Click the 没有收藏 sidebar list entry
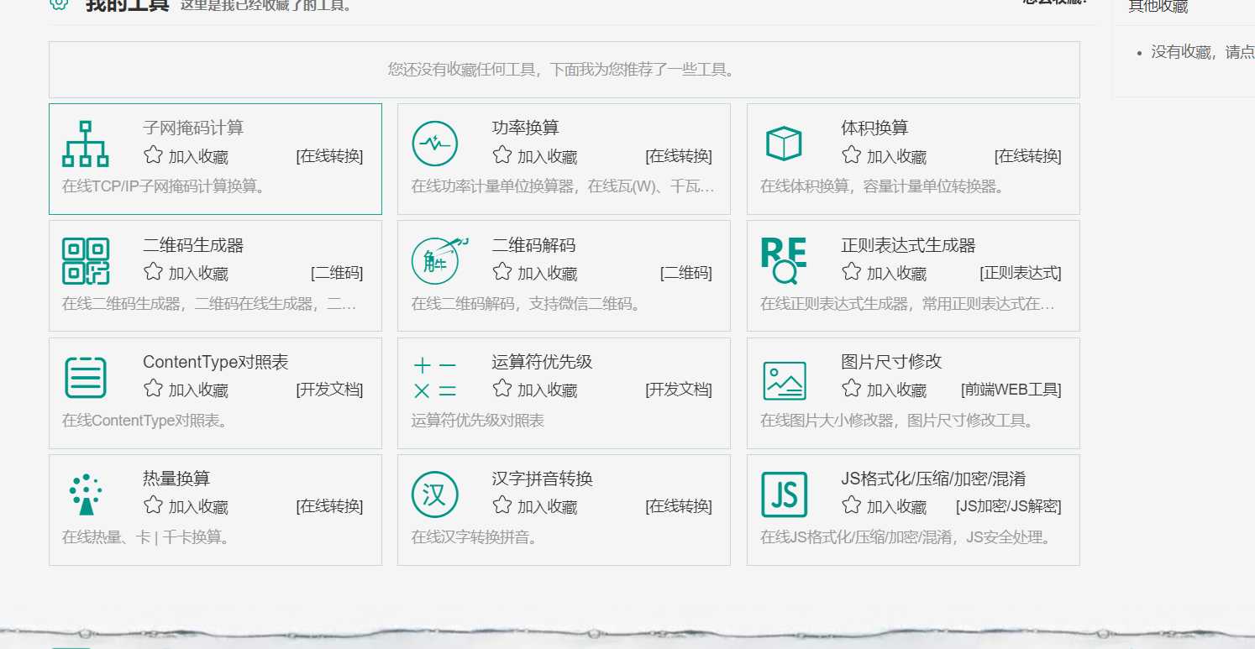This screenshot has width=1255, height=649. click(1202, 52)
